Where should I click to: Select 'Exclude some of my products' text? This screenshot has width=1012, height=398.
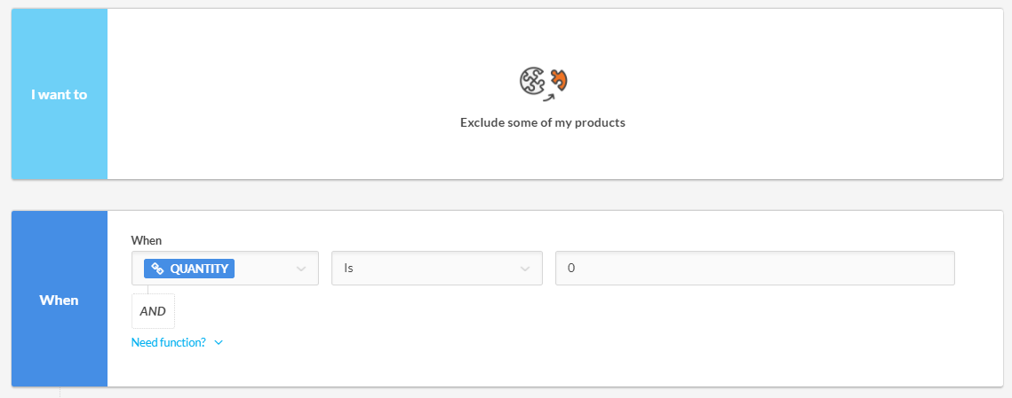pos(543,122)
